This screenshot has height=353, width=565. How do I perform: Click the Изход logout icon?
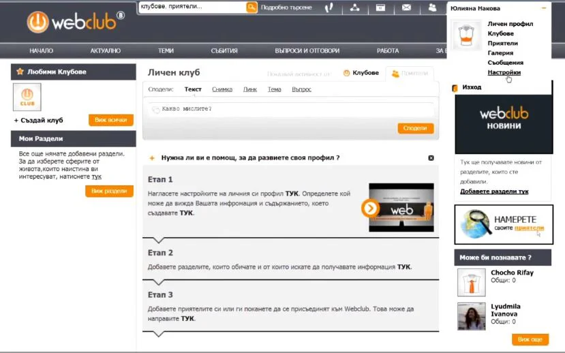tap(455, 87)
